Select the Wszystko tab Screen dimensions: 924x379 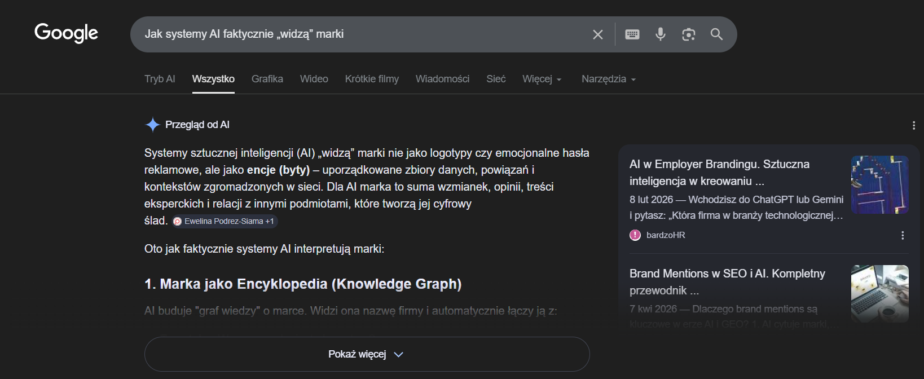pos(213,79)
